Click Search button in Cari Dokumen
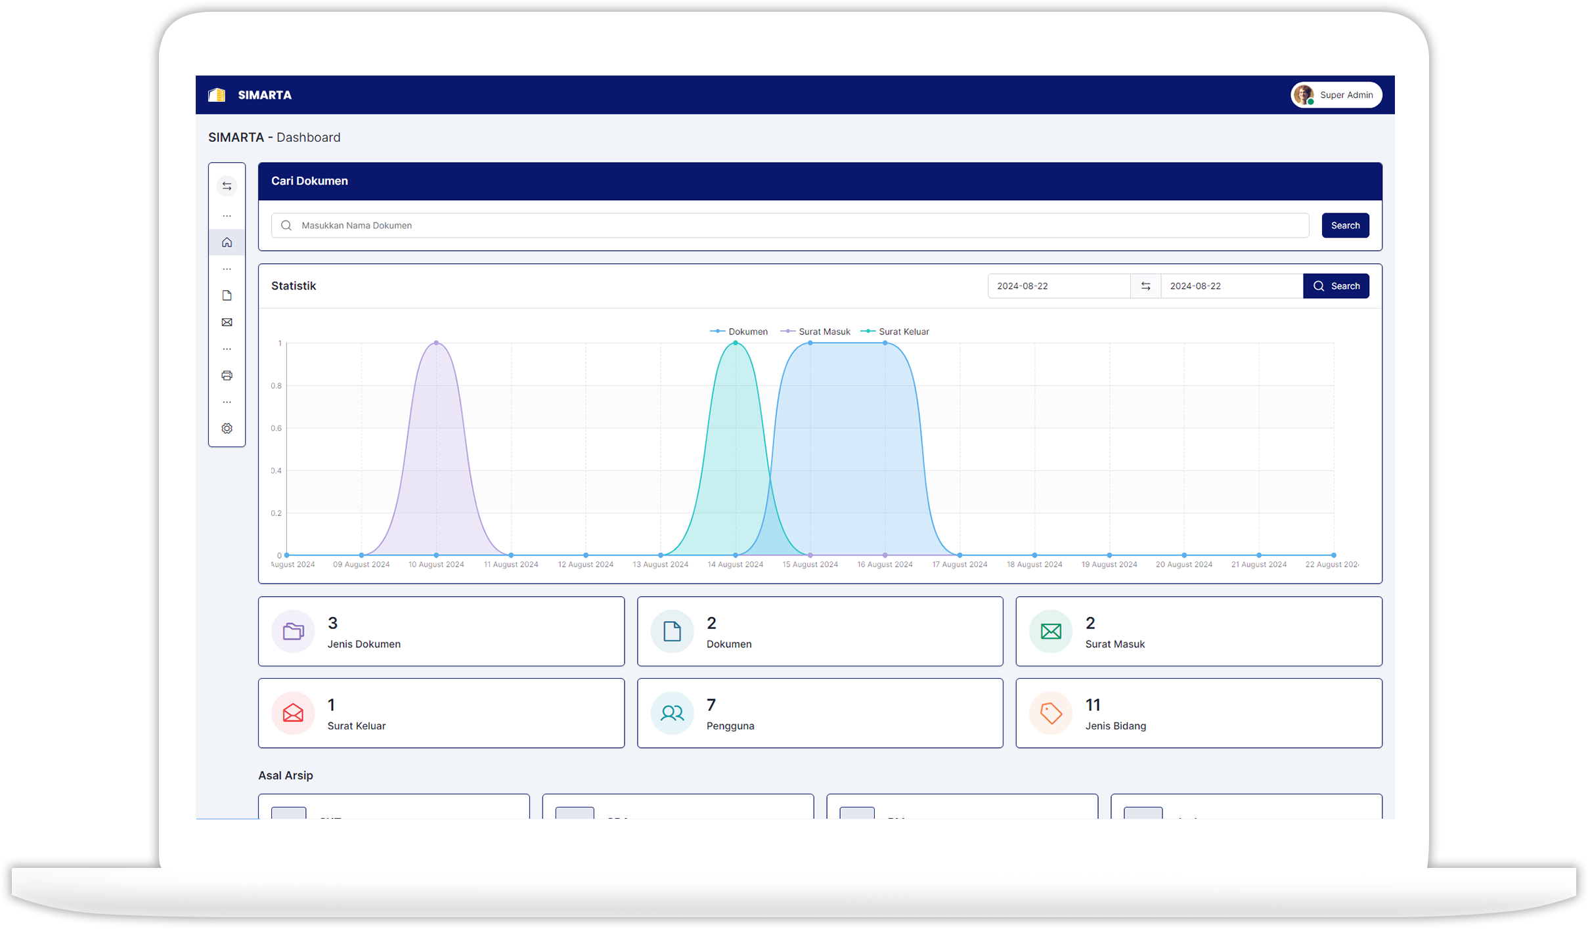This screenshot has height=929, width=1588. (1345, 226)
